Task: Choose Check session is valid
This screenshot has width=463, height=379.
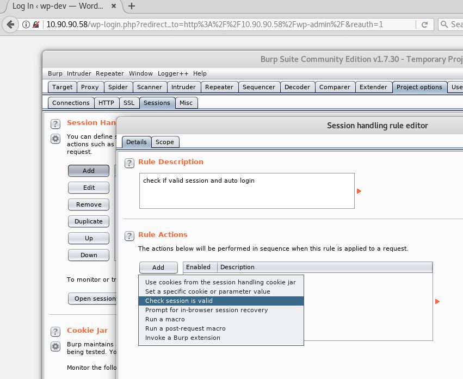Action: pos(221,301)
